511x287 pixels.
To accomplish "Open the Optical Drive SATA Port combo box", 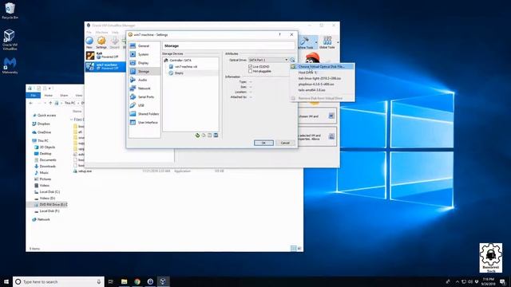I will click(268, 60).
